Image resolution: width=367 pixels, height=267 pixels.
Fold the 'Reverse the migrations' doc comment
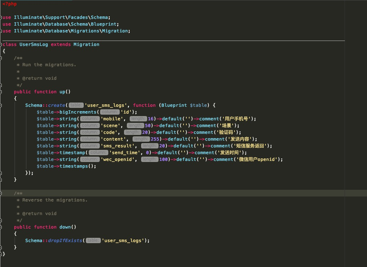tap(1, 193)
